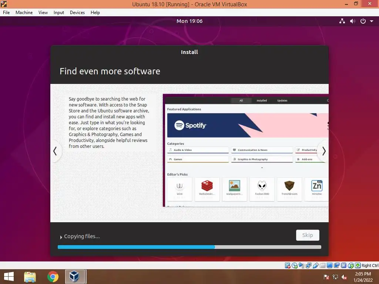Click the network adapter status icon
379x284 pixels.
(308, 266)
